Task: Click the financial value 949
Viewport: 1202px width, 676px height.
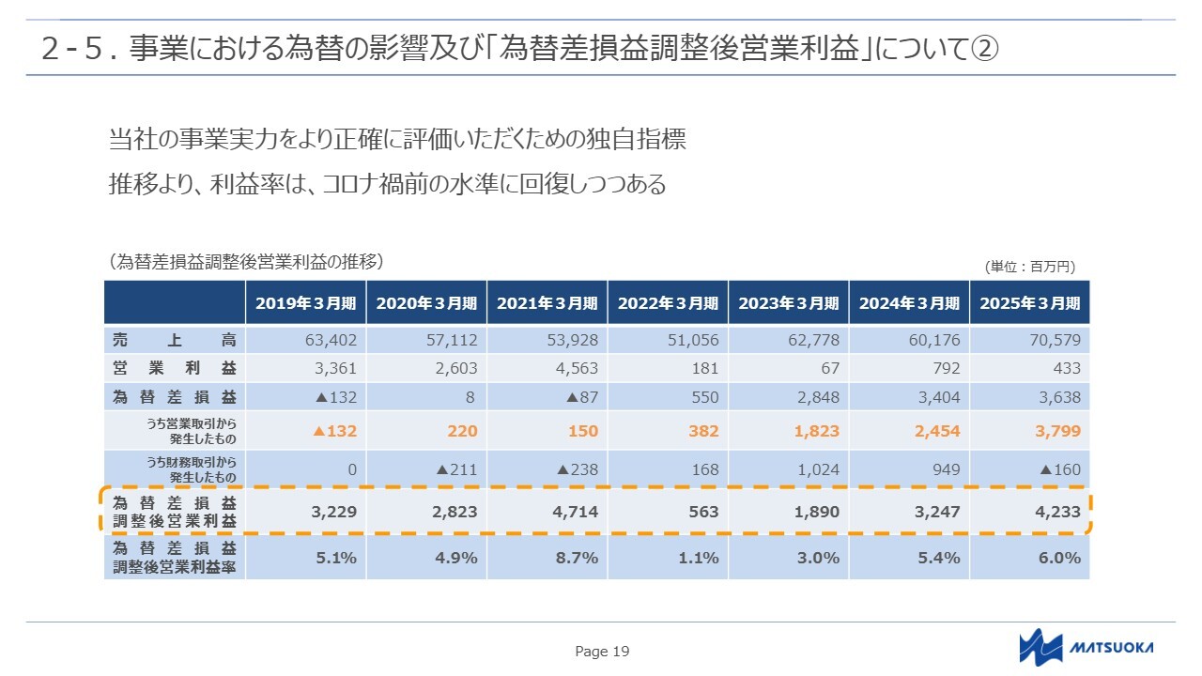Action: pos(946,469)
